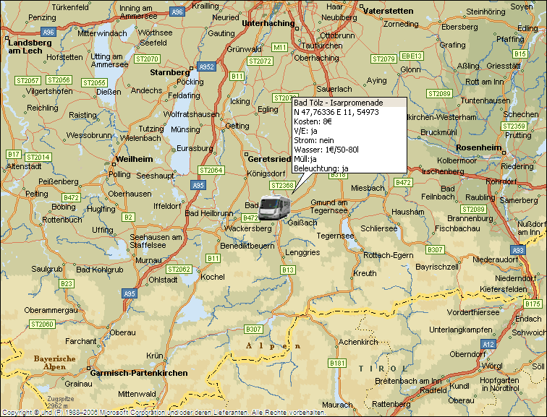Click the Garmisch-Partenkirchen city label

click(139, 373)
